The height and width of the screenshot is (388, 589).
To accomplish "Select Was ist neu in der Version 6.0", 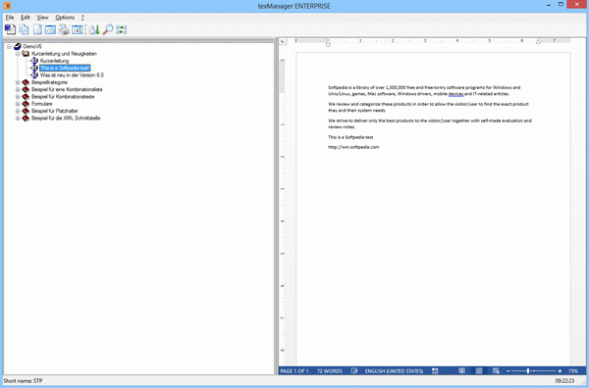I will [x=72, y=75].
